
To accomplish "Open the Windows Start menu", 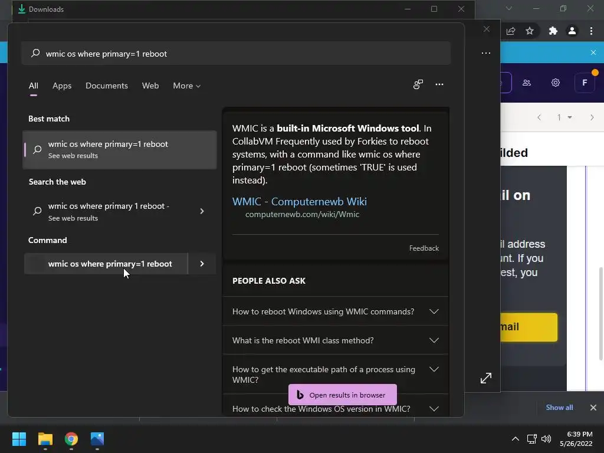I will pyautogui.click(x=19, y=439).
